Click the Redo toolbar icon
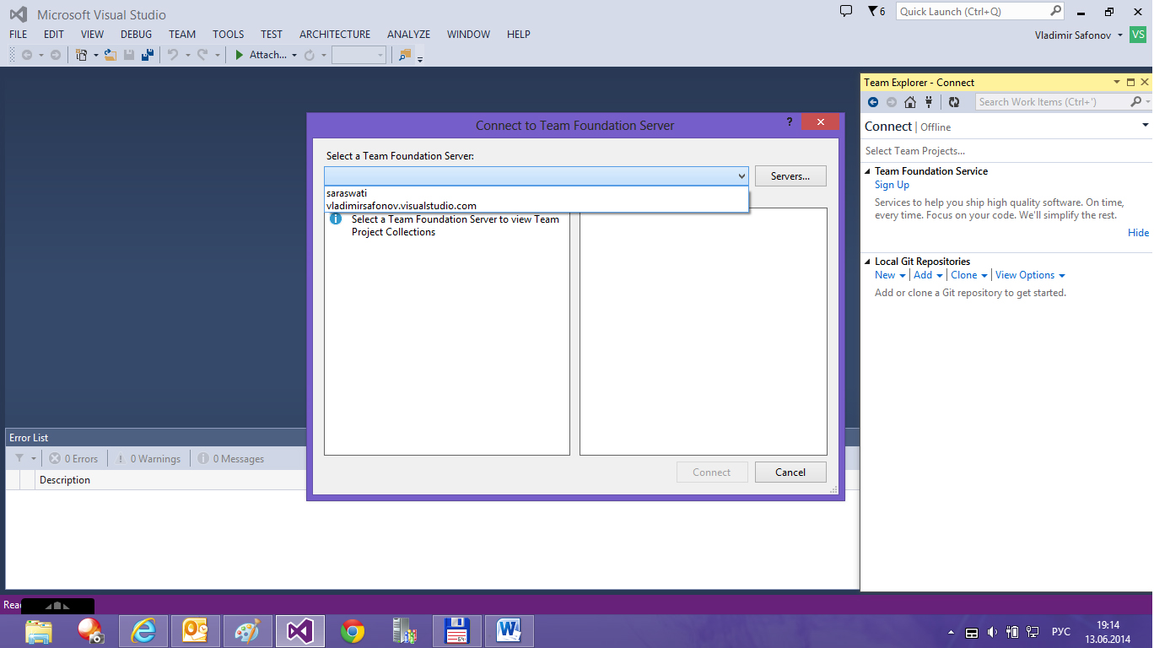This screenshot has width=1154, height=648. point(202,55)
